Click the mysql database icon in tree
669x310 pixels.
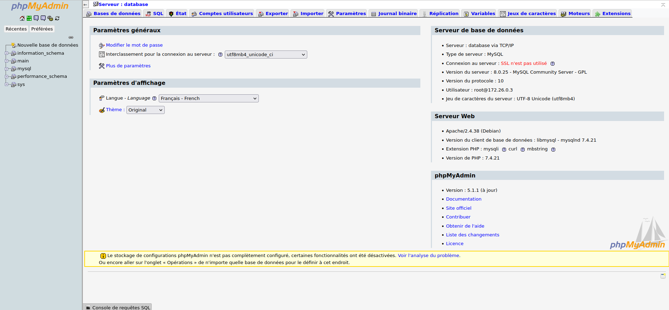tap(14, 69)
